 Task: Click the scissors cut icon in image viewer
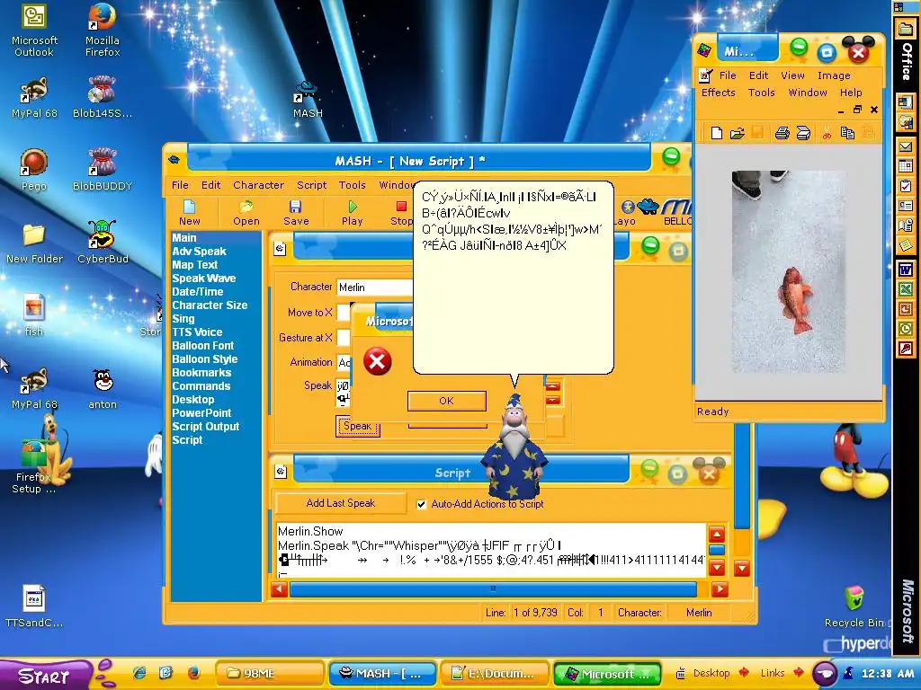(x=827, y=133)
